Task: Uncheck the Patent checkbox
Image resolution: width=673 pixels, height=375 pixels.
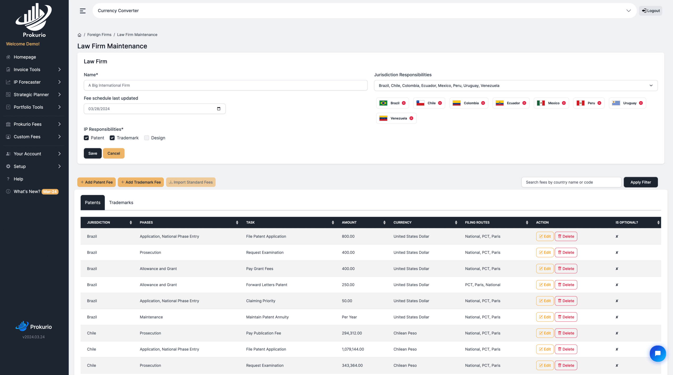Action: coord(86,138)
